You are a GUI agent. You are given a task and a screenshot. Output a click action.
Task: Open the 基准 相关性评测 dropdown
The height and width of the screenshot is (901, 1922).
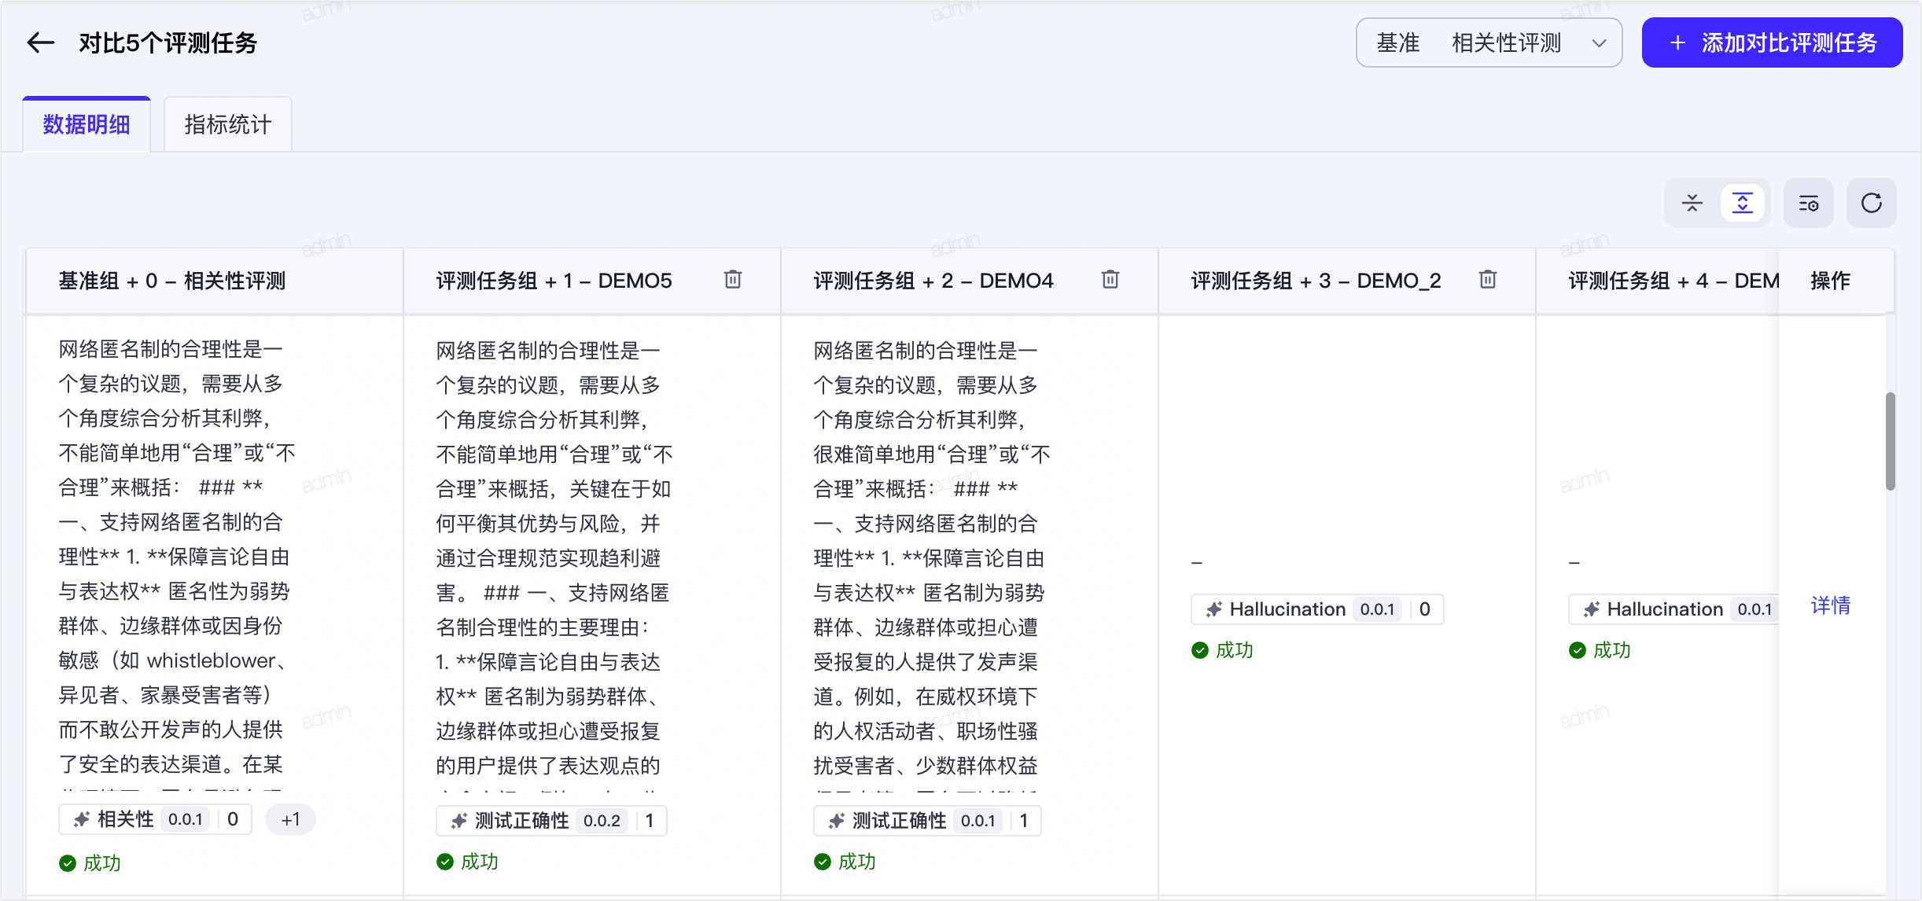coord(1489,42)
